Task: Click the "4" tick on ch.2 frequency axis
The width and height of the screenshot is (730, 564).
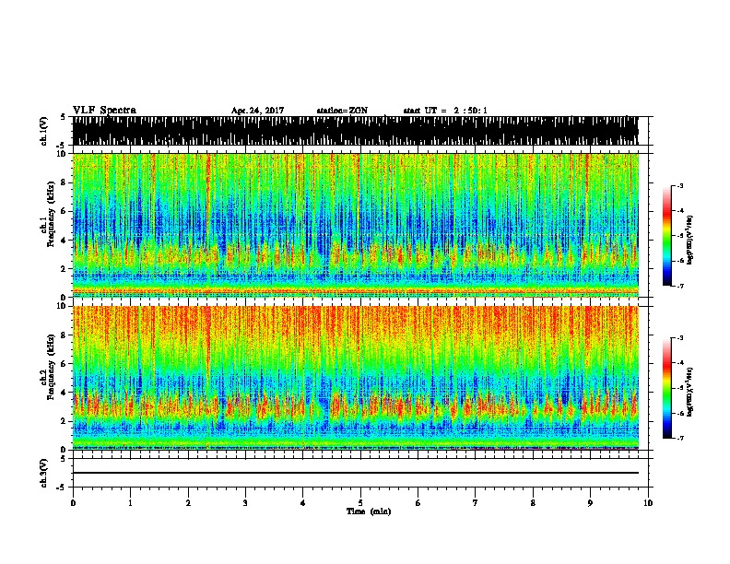Action: tap(65, 393)
